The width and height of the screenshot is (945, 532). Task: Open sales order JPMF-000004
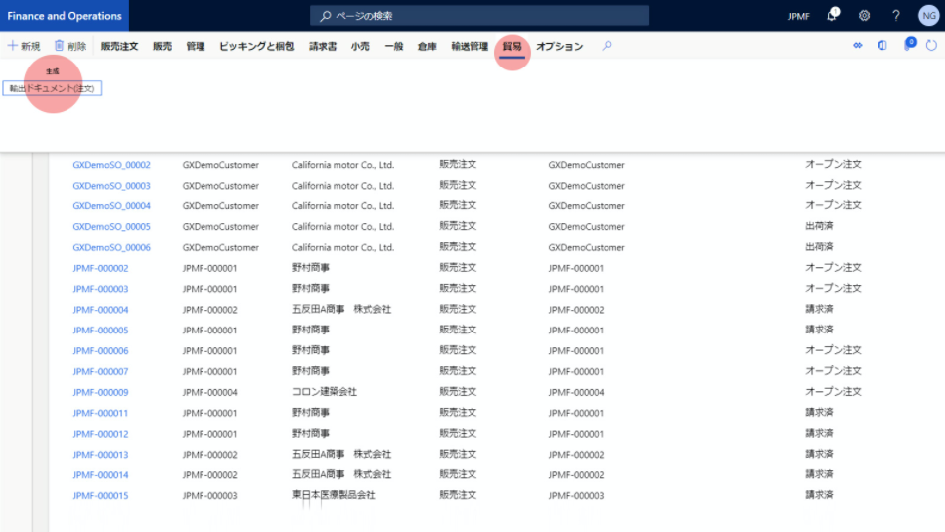[x=100, y=309]
